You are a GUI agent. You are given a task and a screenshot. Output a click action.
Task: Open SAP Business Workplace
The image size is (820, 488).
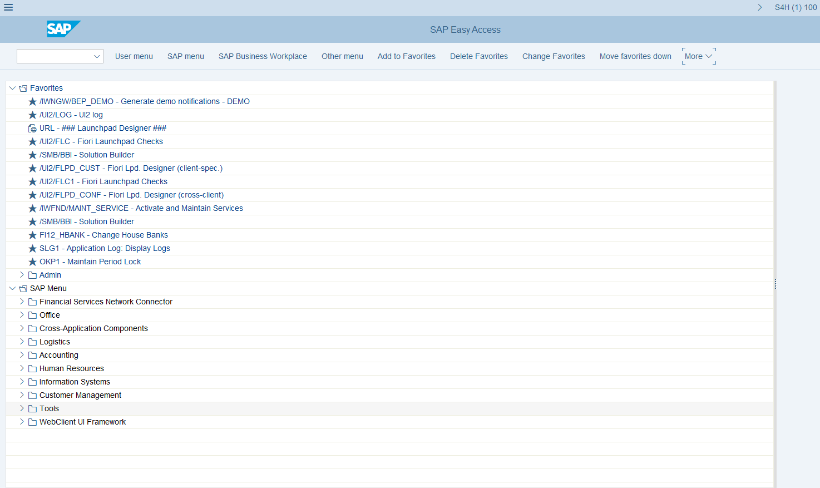(263, 56)
